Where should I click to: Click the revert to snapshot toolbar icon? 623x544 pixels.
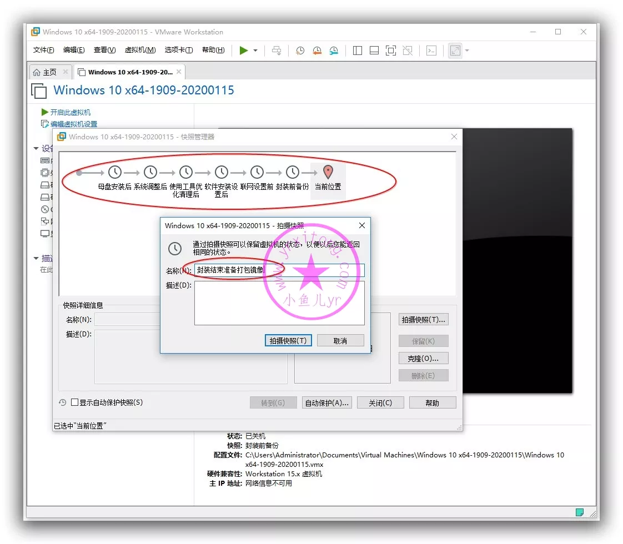[x=317, y=51]
